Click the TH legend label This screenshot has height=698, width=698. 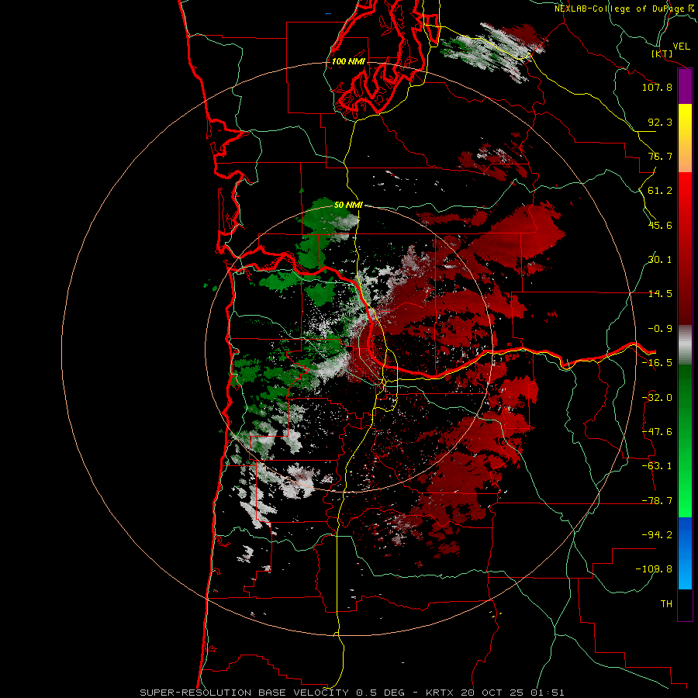666,604
